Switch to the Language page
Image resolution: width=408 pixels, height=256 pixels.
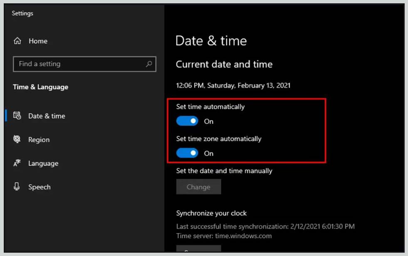click(44, 163)
